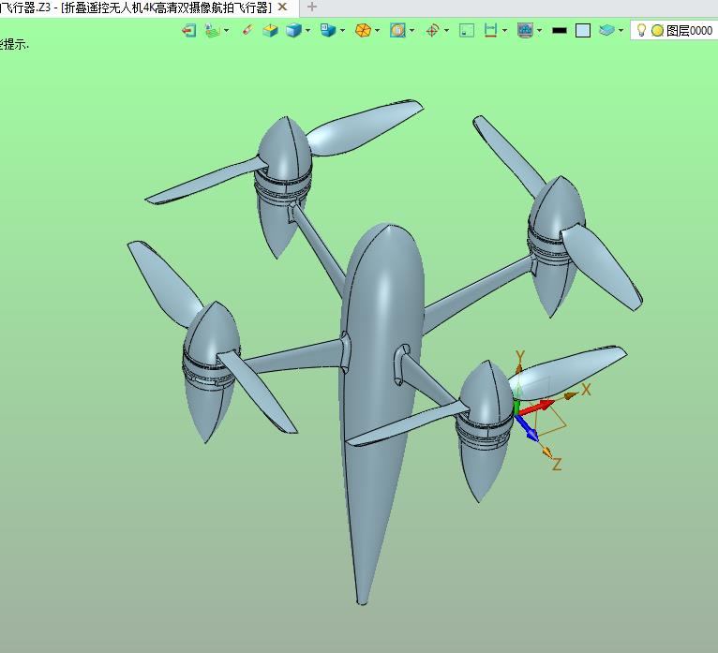The height and width of the screenshot is (653, 718).
Task: Expand the shaded cube display dropdown arrow
Action: [x=307, y=31]
